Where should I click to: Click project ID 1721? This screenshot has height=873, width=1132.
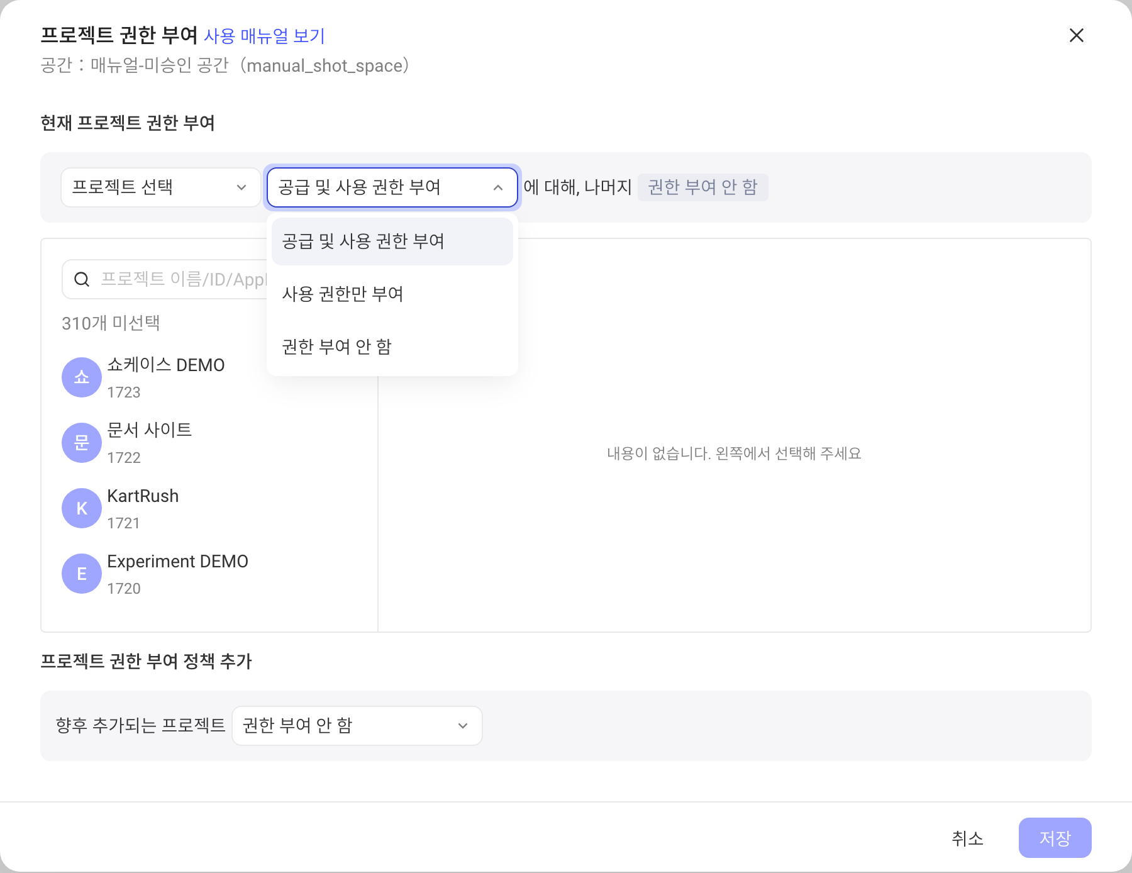click(123, 523)
